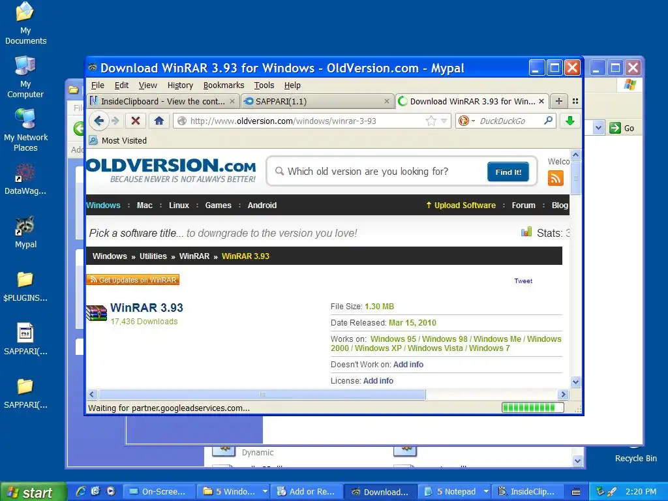Click the Start button

click(33, 492)
